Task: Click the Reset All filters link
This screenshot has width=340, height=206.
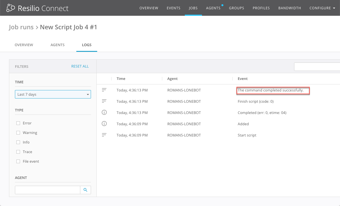Action: pos(80,66)
